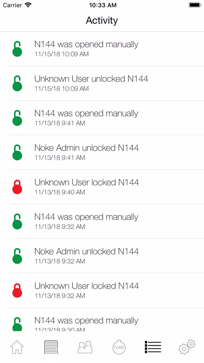The width and height of the screenshot is (204, 363).
Task: Select 'N144 was opened manually' 9:41 AM entry
Action: [107, 118]
